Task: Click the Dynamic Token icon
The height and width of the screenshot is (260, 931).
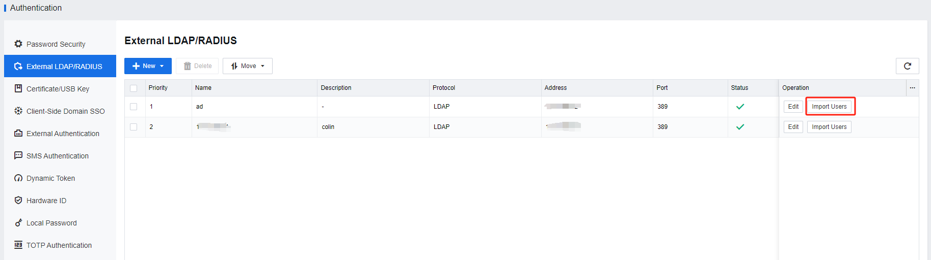Action: pos(18,178)
